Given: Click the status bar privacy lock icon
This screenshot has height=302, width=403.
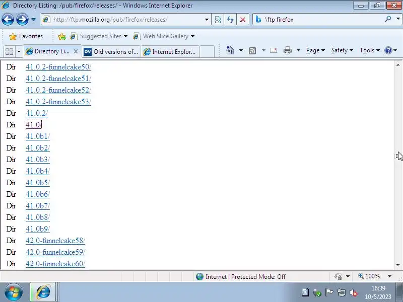Looking at the screenshot, I should pos(338,276).
